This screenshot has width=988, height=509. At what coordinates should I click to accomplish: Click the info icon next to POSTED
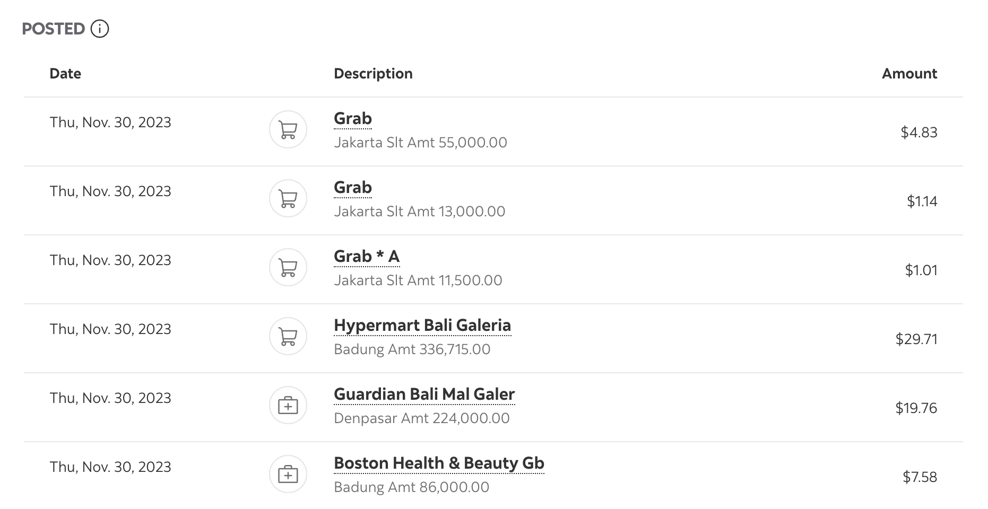(100, 29)
